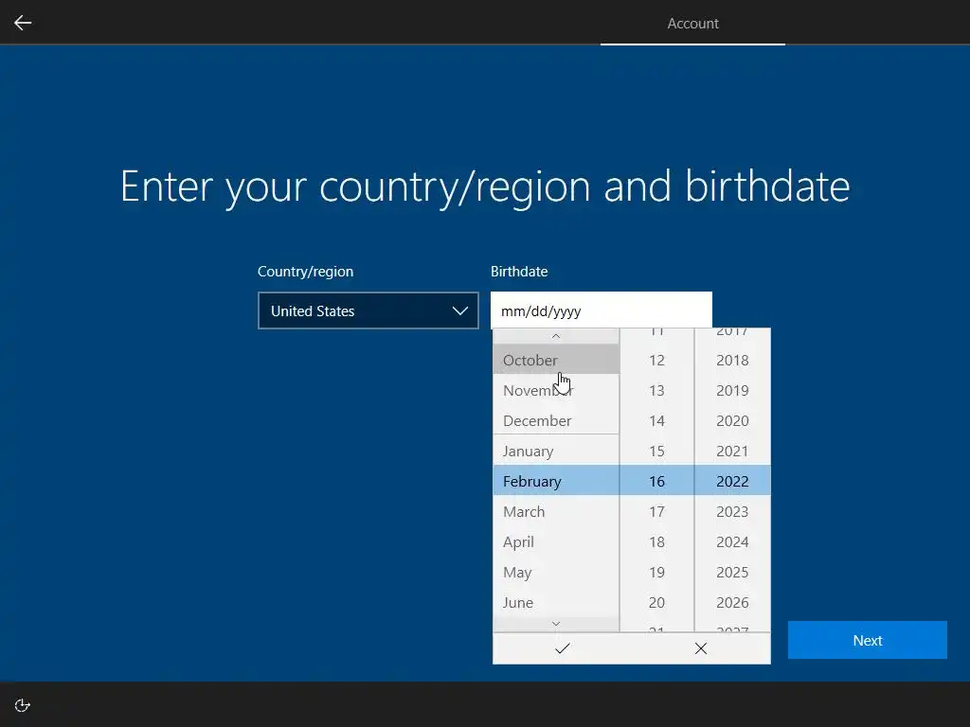Choose year 2026
The width and height of the screenshot is (970, 727).
click(x=733, y=602)
